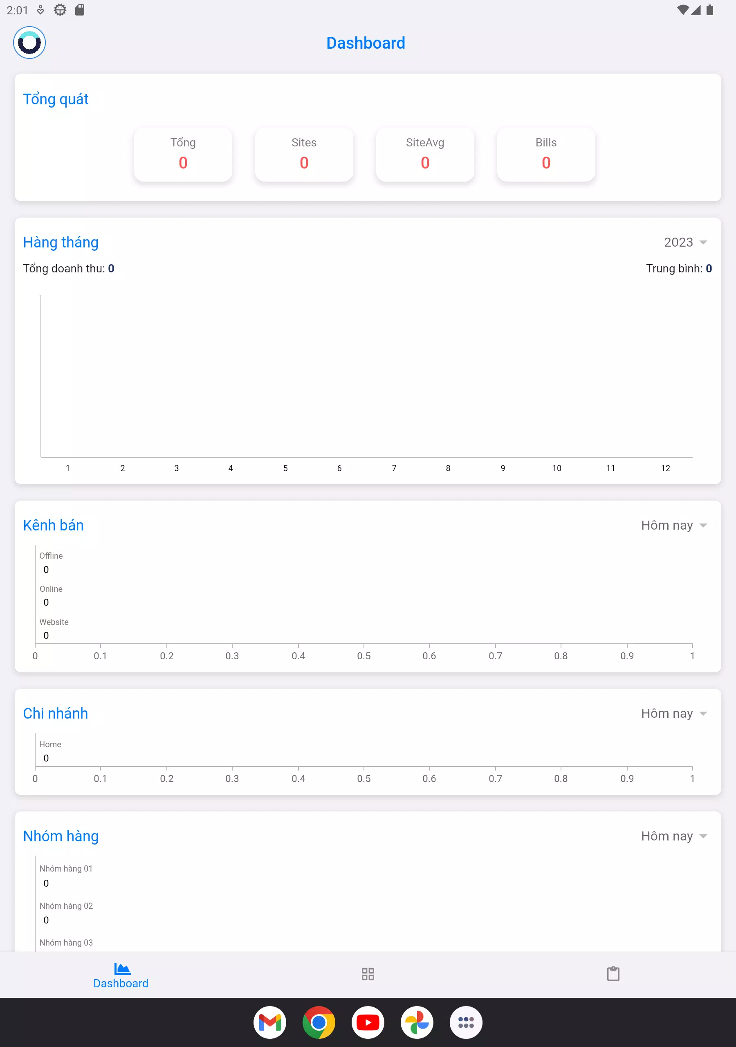The width and height of the screenshot is (736, 1047).
Task: Tap month 6 on the monthly chart axis
Action: pos(339,468)
